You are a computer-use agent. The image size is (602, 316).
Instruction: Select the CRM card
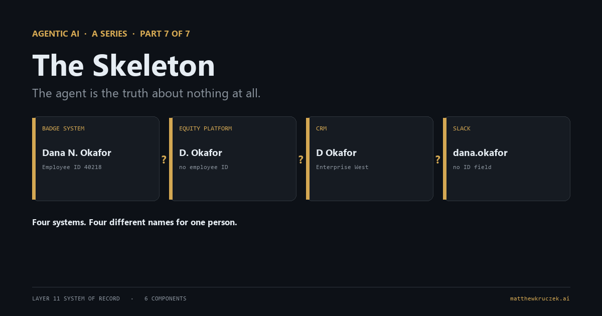pos(370,159)
